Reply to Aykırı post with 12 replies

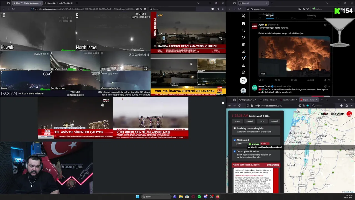[x=261, y=80]
